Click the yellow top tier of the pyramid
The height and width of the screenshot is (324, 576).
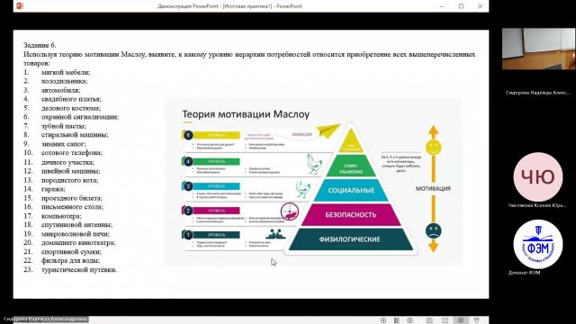(351, 142)
